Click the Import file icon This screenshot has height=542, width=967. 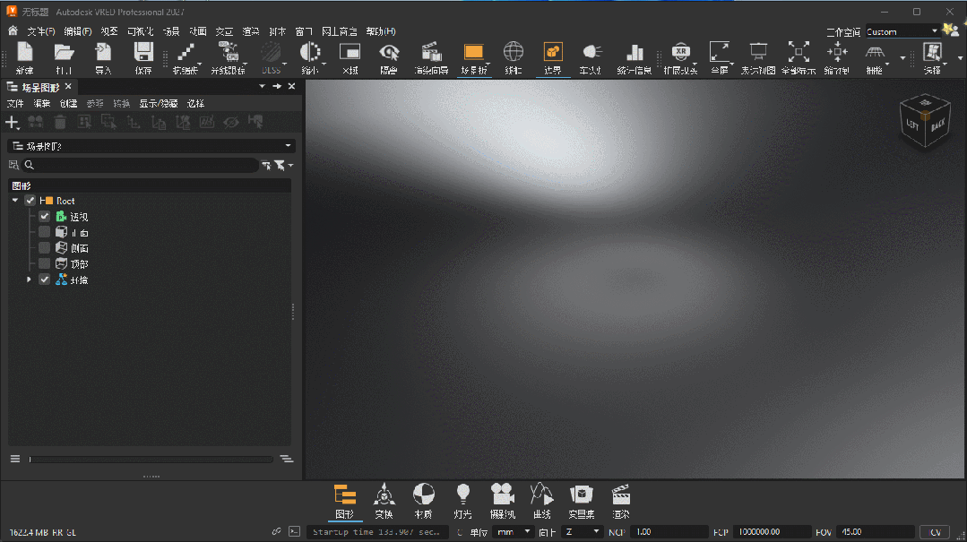[103, 53]
